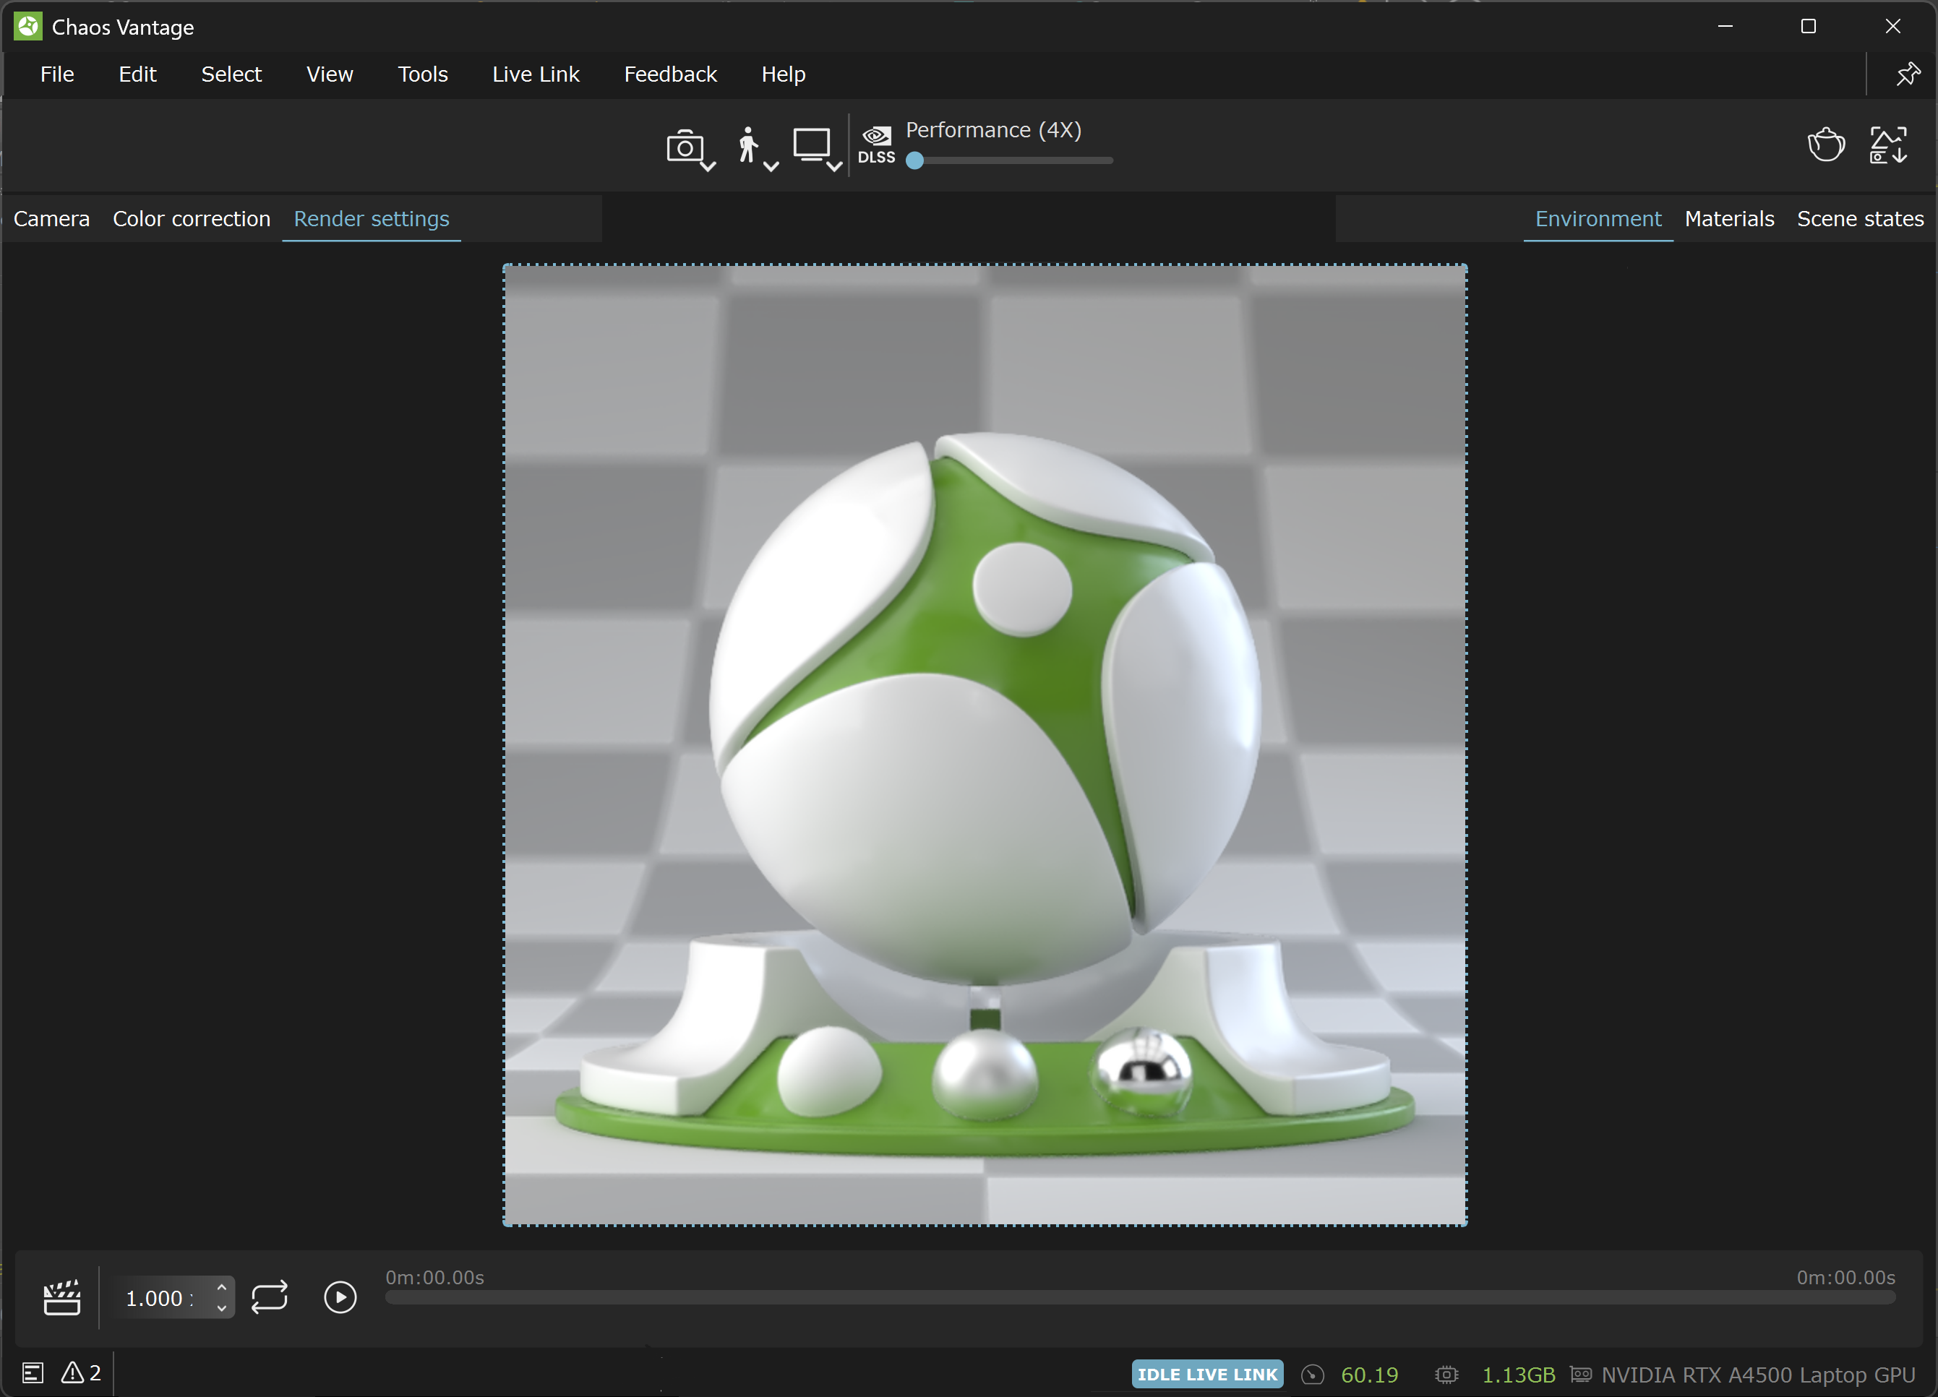Viewport: 1938px width, 1397px height.
Task: Select the walking person navigation icon
Action: [747, 145]
